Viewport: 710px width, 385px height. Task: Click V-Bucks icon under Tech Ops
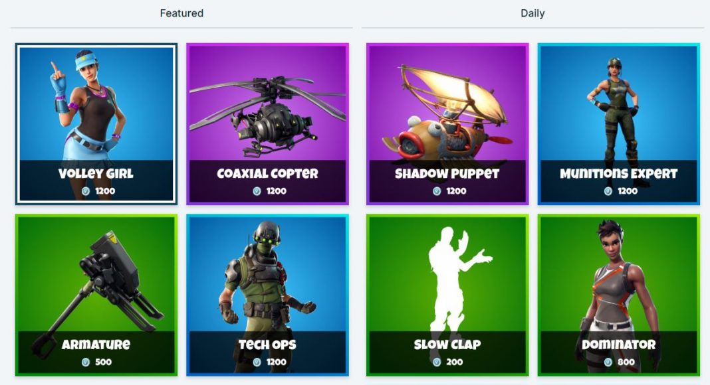(257, 362)
